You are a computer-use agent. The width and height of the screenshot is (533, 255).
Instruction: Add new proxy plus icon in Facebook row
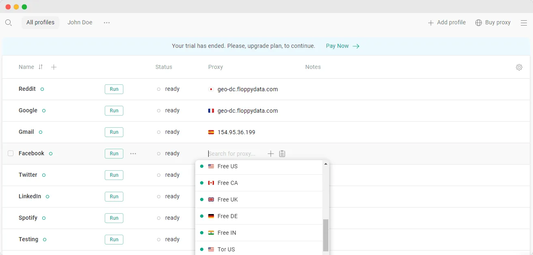click(x=271, y=154)
